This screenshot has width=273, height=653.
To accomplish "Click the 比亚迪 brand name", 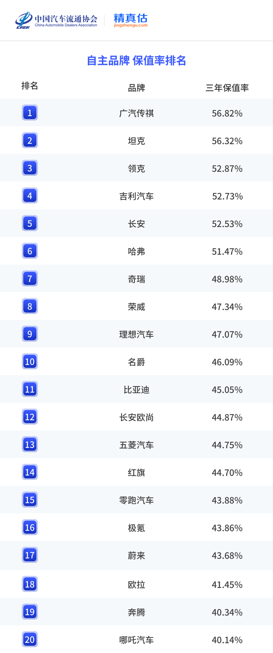I will tap(136, 390).
